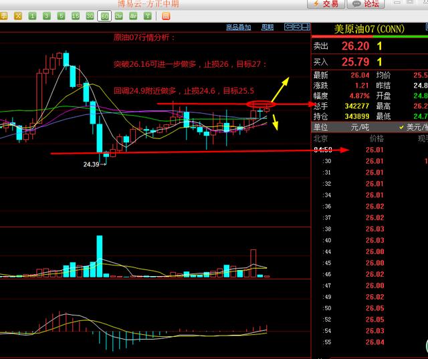Click the chart shrink/end navigation icon
The image size is (428, 359).
306,27
